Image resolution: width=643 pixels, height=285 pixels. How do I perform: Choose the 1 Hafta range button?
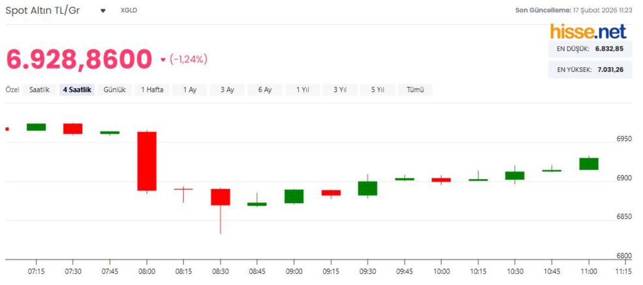coord(152,90)
